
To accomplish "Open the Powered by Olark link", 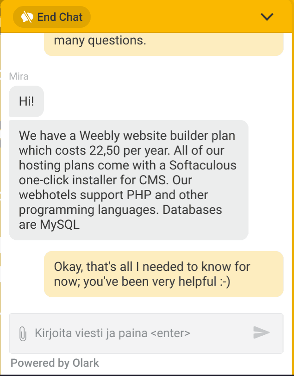I will click(55, 363).
